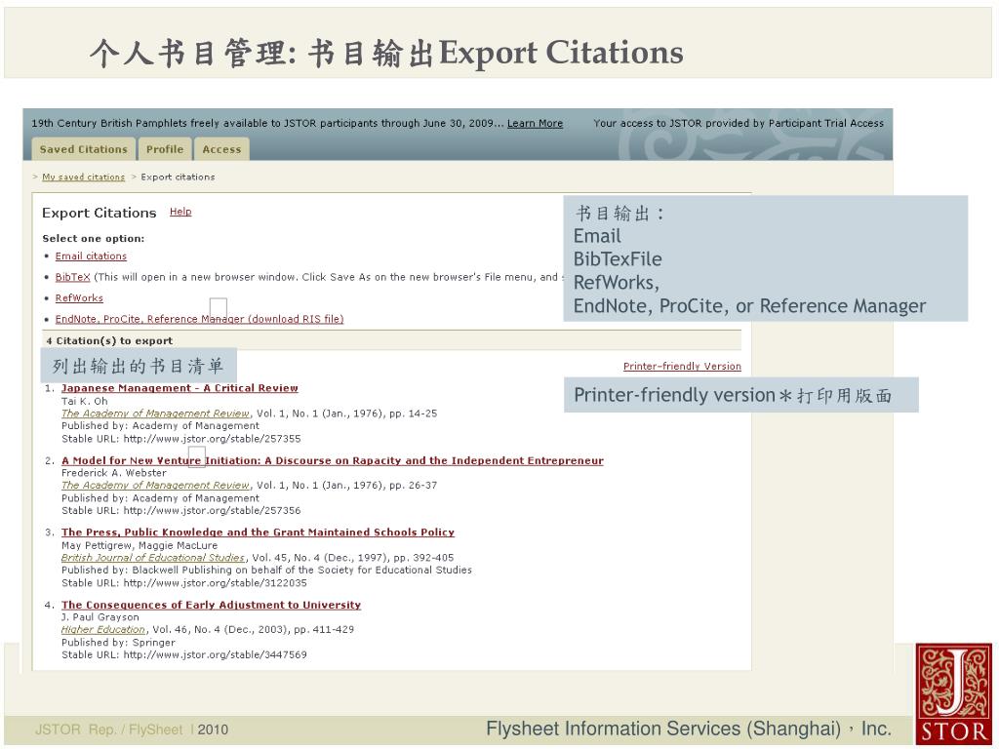Click Academy of Management Review under Tai K. Oh
The height and width of the screenshot is (749, 999).
[x=155, y=414]
